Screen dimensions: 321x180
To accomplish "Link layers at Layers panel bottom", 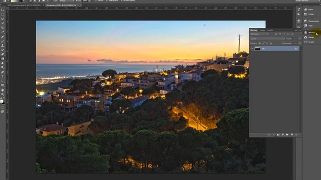I will 269,134.
